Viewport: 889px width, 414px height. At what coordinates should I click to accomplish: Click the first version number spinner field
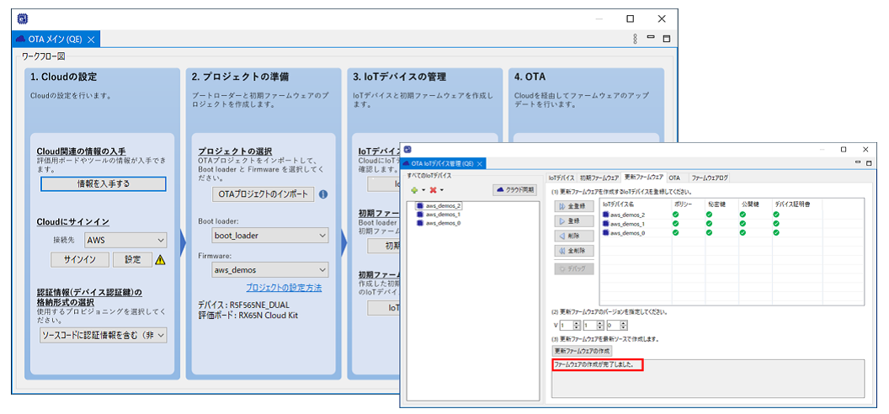tap(564, 325)
